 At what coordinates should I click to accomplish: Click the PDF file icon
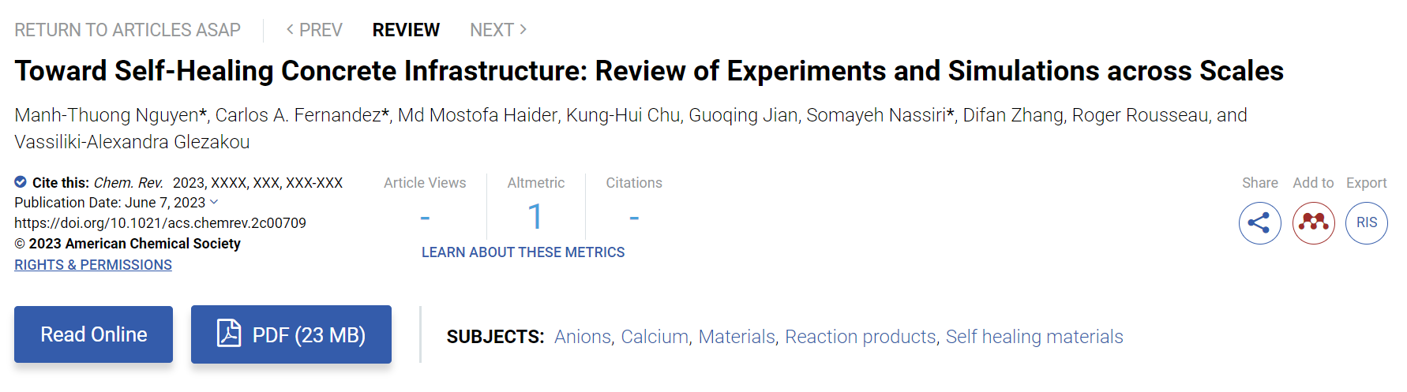[x=229, y=334]
